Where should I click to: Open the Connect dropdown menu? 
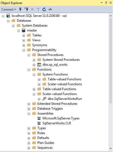point(9,9)
